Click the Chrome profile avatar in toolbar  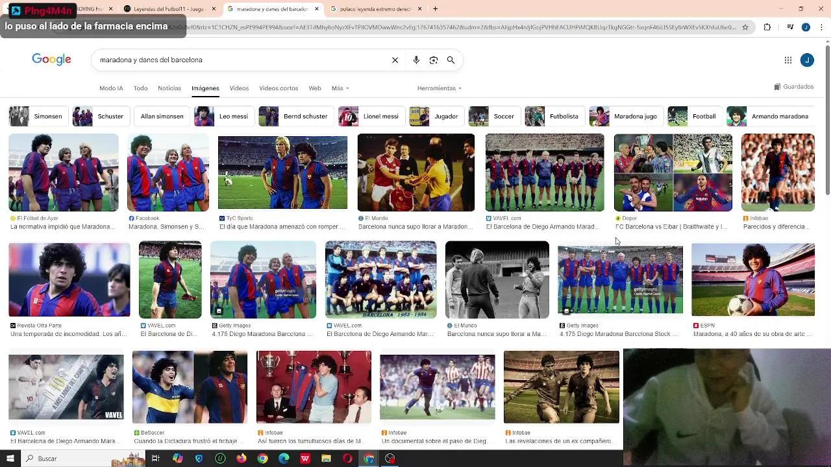tap(806, 27)
